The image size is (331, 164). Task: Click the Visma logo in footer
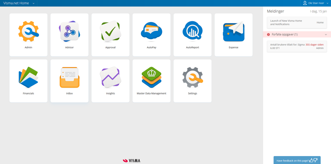(131, 161)
